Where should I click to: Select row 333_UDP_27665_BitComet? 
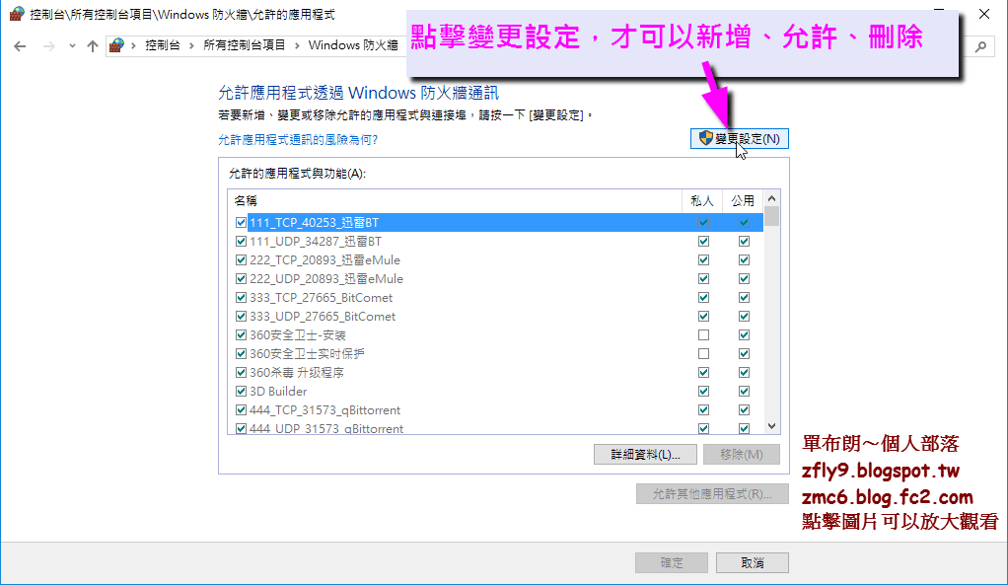coord(495,317)
